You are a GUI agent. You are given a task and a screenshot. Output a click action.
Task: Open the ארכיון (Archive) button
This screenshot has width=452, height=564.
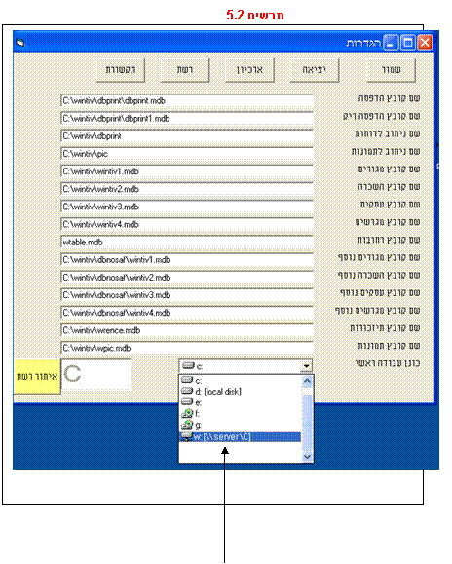249,70
